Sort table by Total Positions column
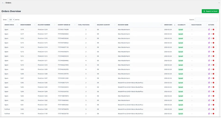The width and height of the screenshot is (221, 124). click(x=86, y=25)
